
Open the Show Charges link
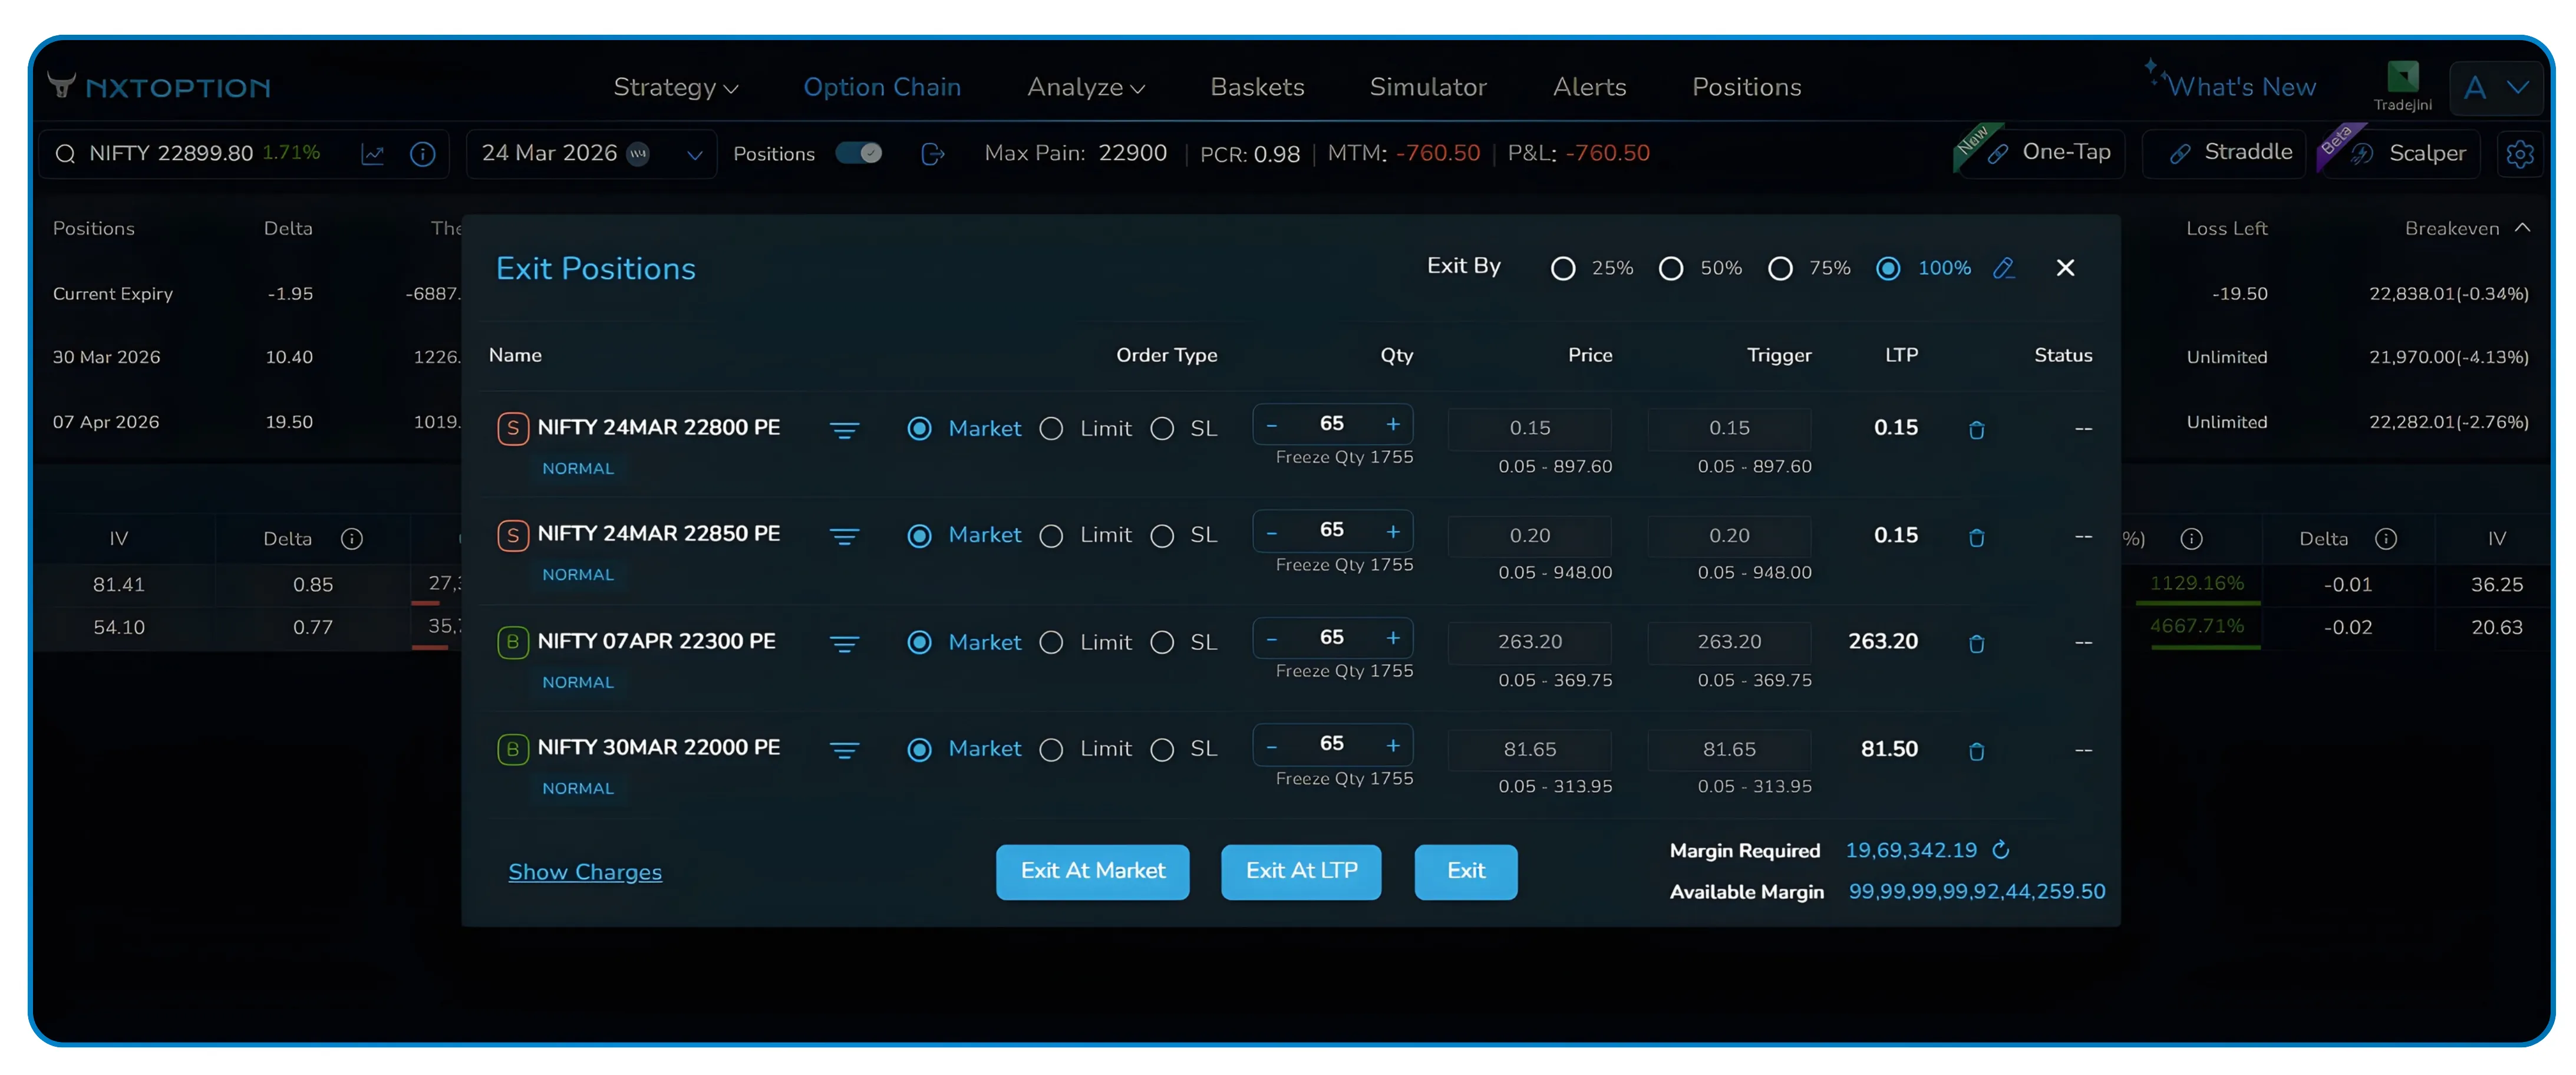pos(585,871)
